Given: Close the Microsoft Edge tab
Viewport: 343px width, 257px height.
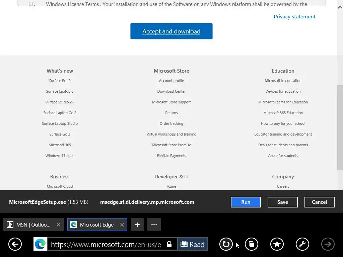Looking at the screenshot, I should click(122, 225).
